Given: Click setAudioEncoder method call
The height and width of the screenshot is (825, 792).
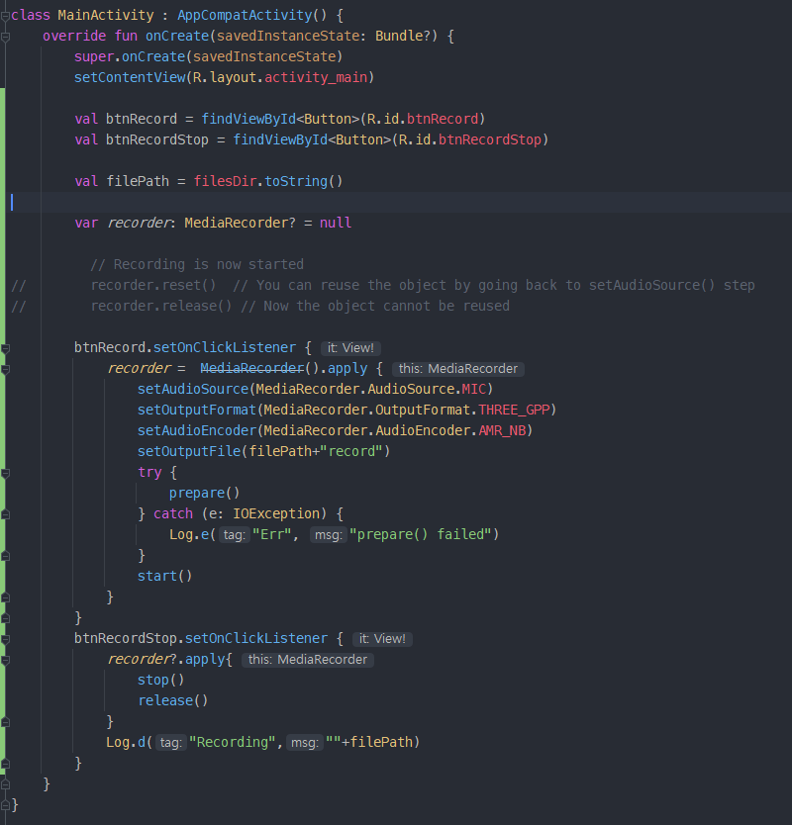Looking at the screenshot, I should (x=197, y=431).
